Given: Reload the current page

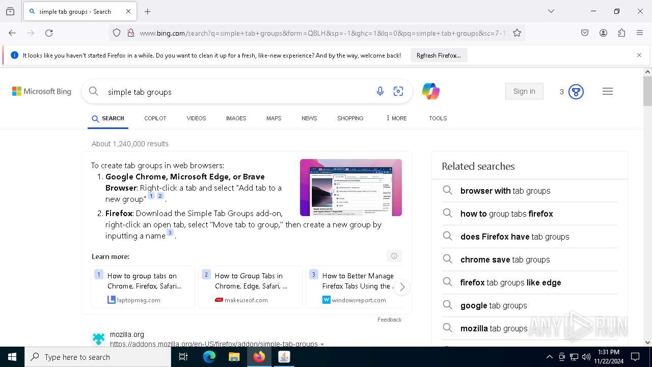Looking at the screenshot, I should click(x=49, y=33).
